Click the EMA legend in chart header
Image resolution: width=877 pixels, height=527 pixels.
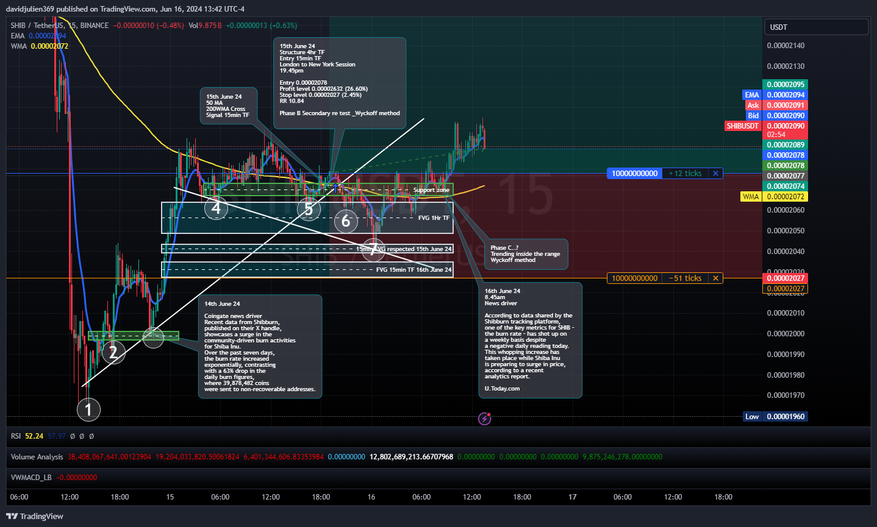(38, 36)
